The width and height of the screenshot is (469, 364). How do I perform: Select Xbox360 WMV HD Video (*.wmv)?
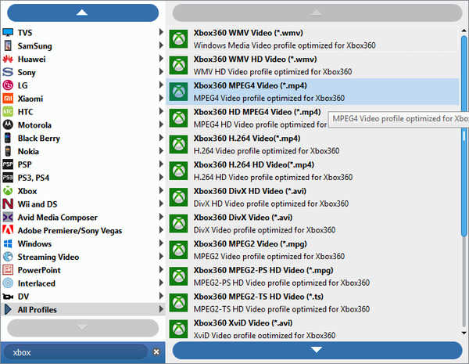(313, 65)
